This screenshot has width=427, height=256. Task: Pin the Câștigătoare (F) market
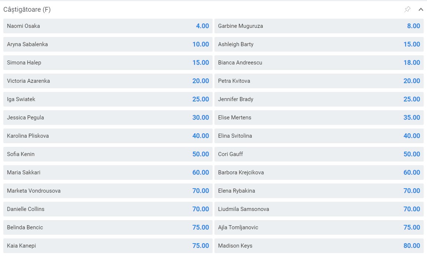(x=407, y=10)
